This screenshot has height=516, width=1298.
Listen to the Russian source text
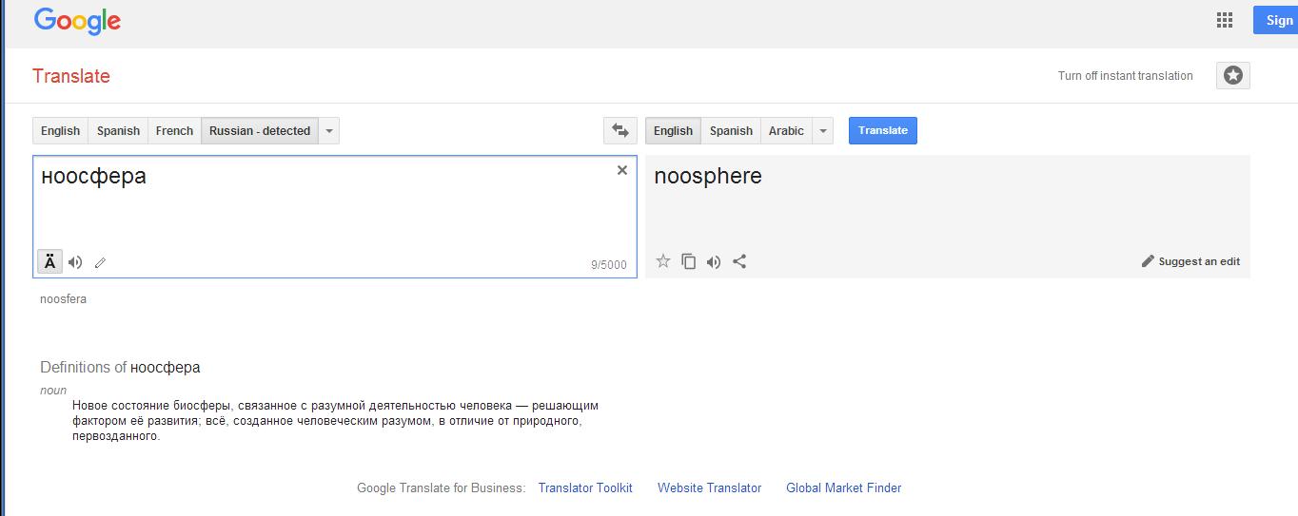(75, 262)
